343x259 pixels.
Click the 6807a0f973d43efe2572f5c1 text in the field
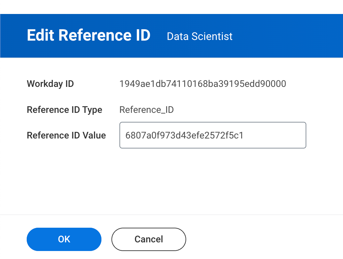(184, 135)
